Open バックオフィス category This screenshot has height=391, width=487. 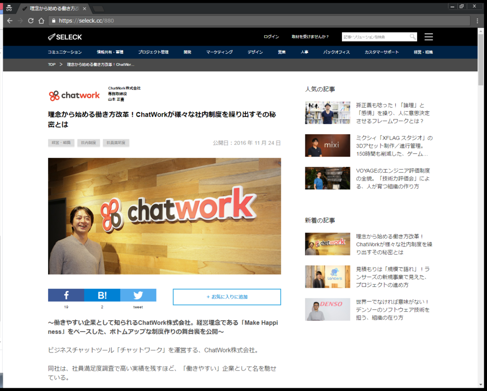click(336, 52)
